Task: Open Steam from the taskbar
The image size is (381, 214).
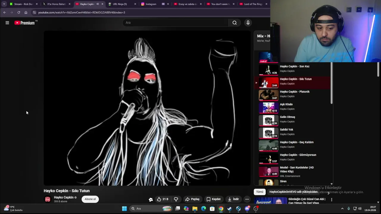Action: click(x=229, y=209)
